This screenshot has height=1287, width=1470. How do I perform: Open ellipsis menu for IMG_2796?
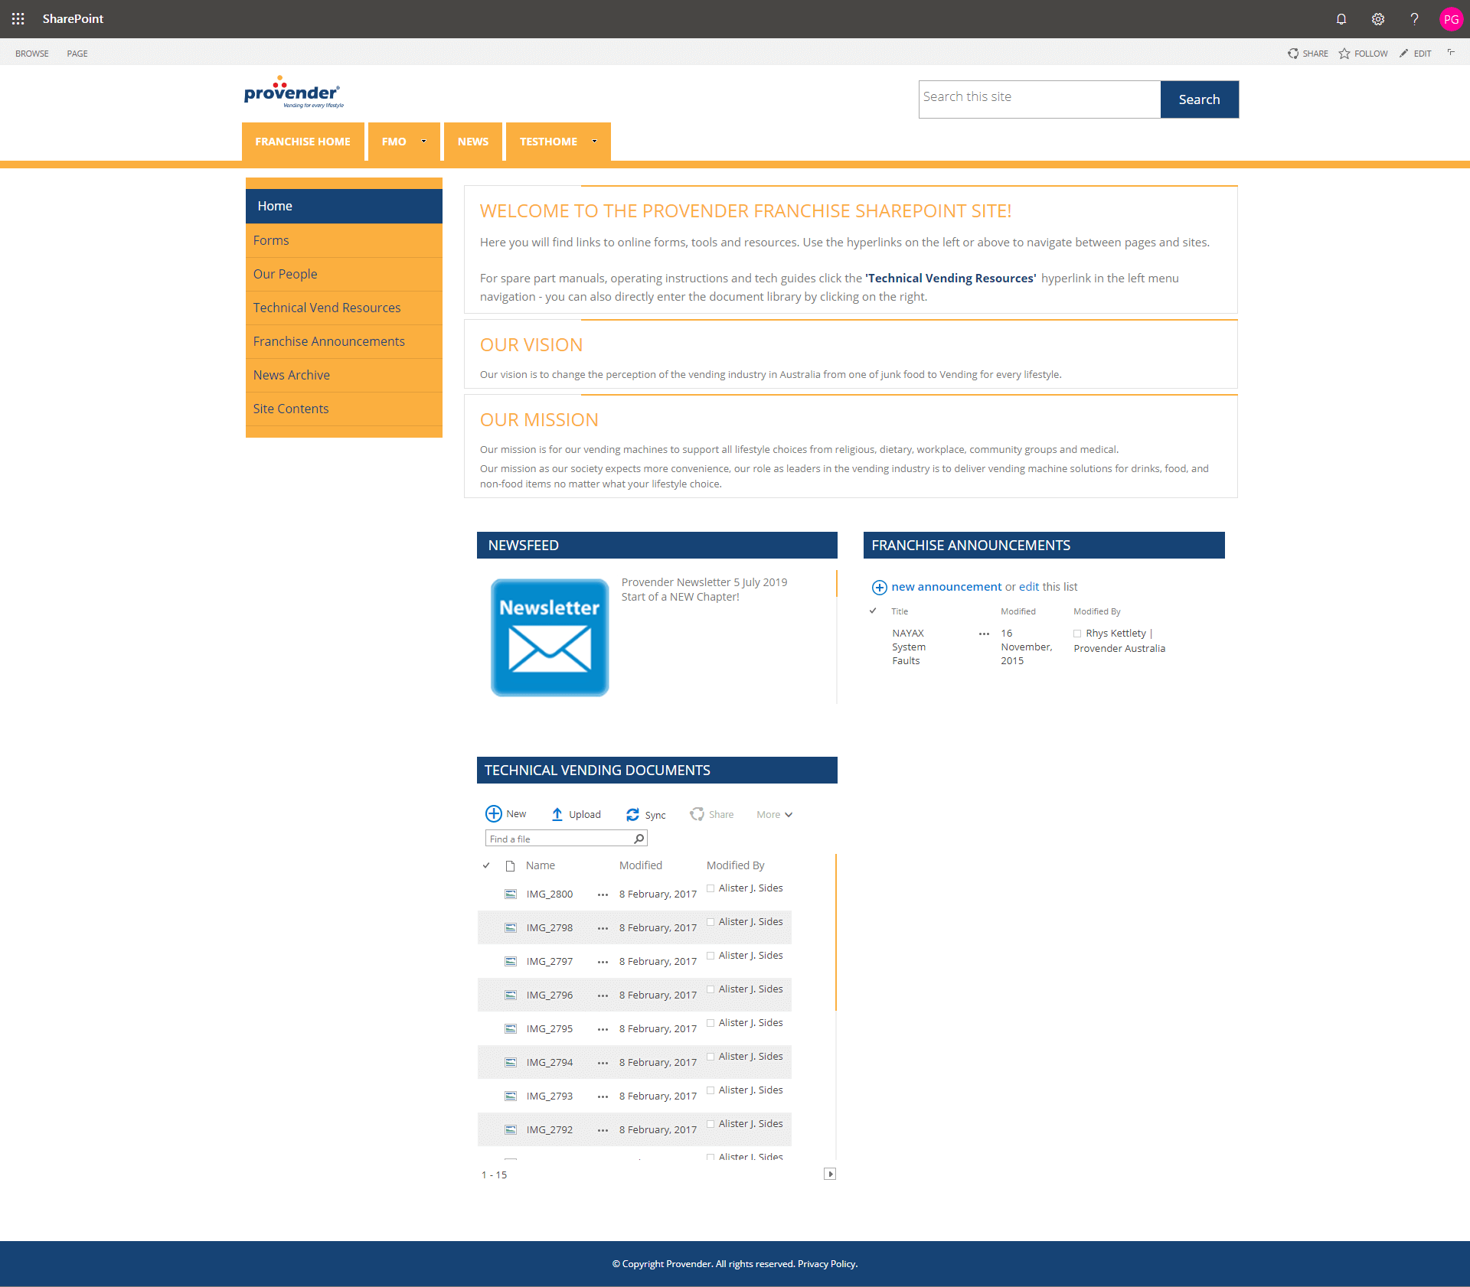[603, 995]
